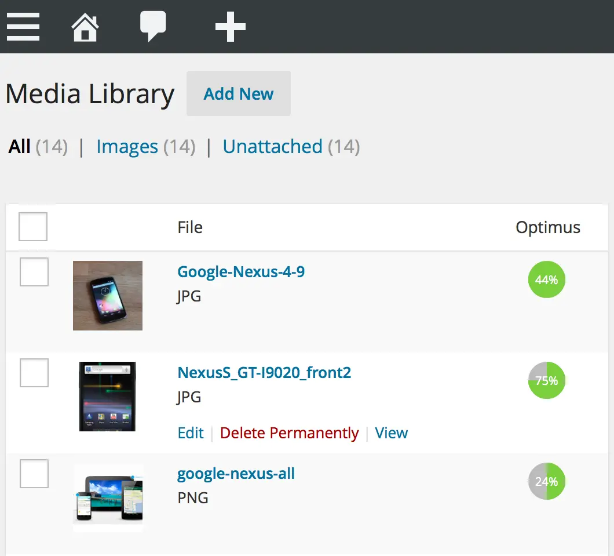
Task: Click the 44% Optimus optimization badge
Action: click(546, 279)
